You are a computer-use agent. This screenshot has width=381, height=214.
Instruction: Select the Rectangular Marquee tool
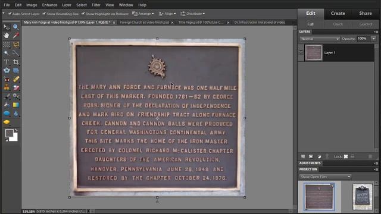click(x=7, y=45)
